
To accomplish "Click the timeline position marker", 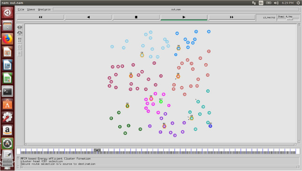I will tap(97, 150).
